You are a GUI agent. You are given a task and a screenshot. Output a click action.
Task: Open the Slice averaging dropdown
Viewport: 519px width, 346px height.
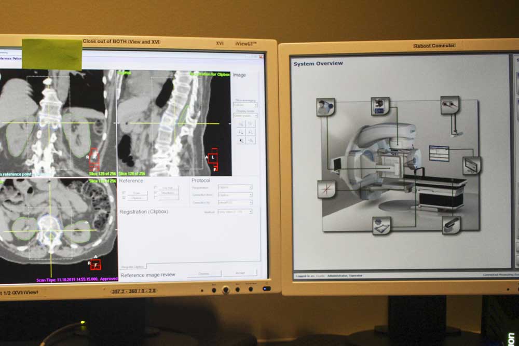(245, 105)
